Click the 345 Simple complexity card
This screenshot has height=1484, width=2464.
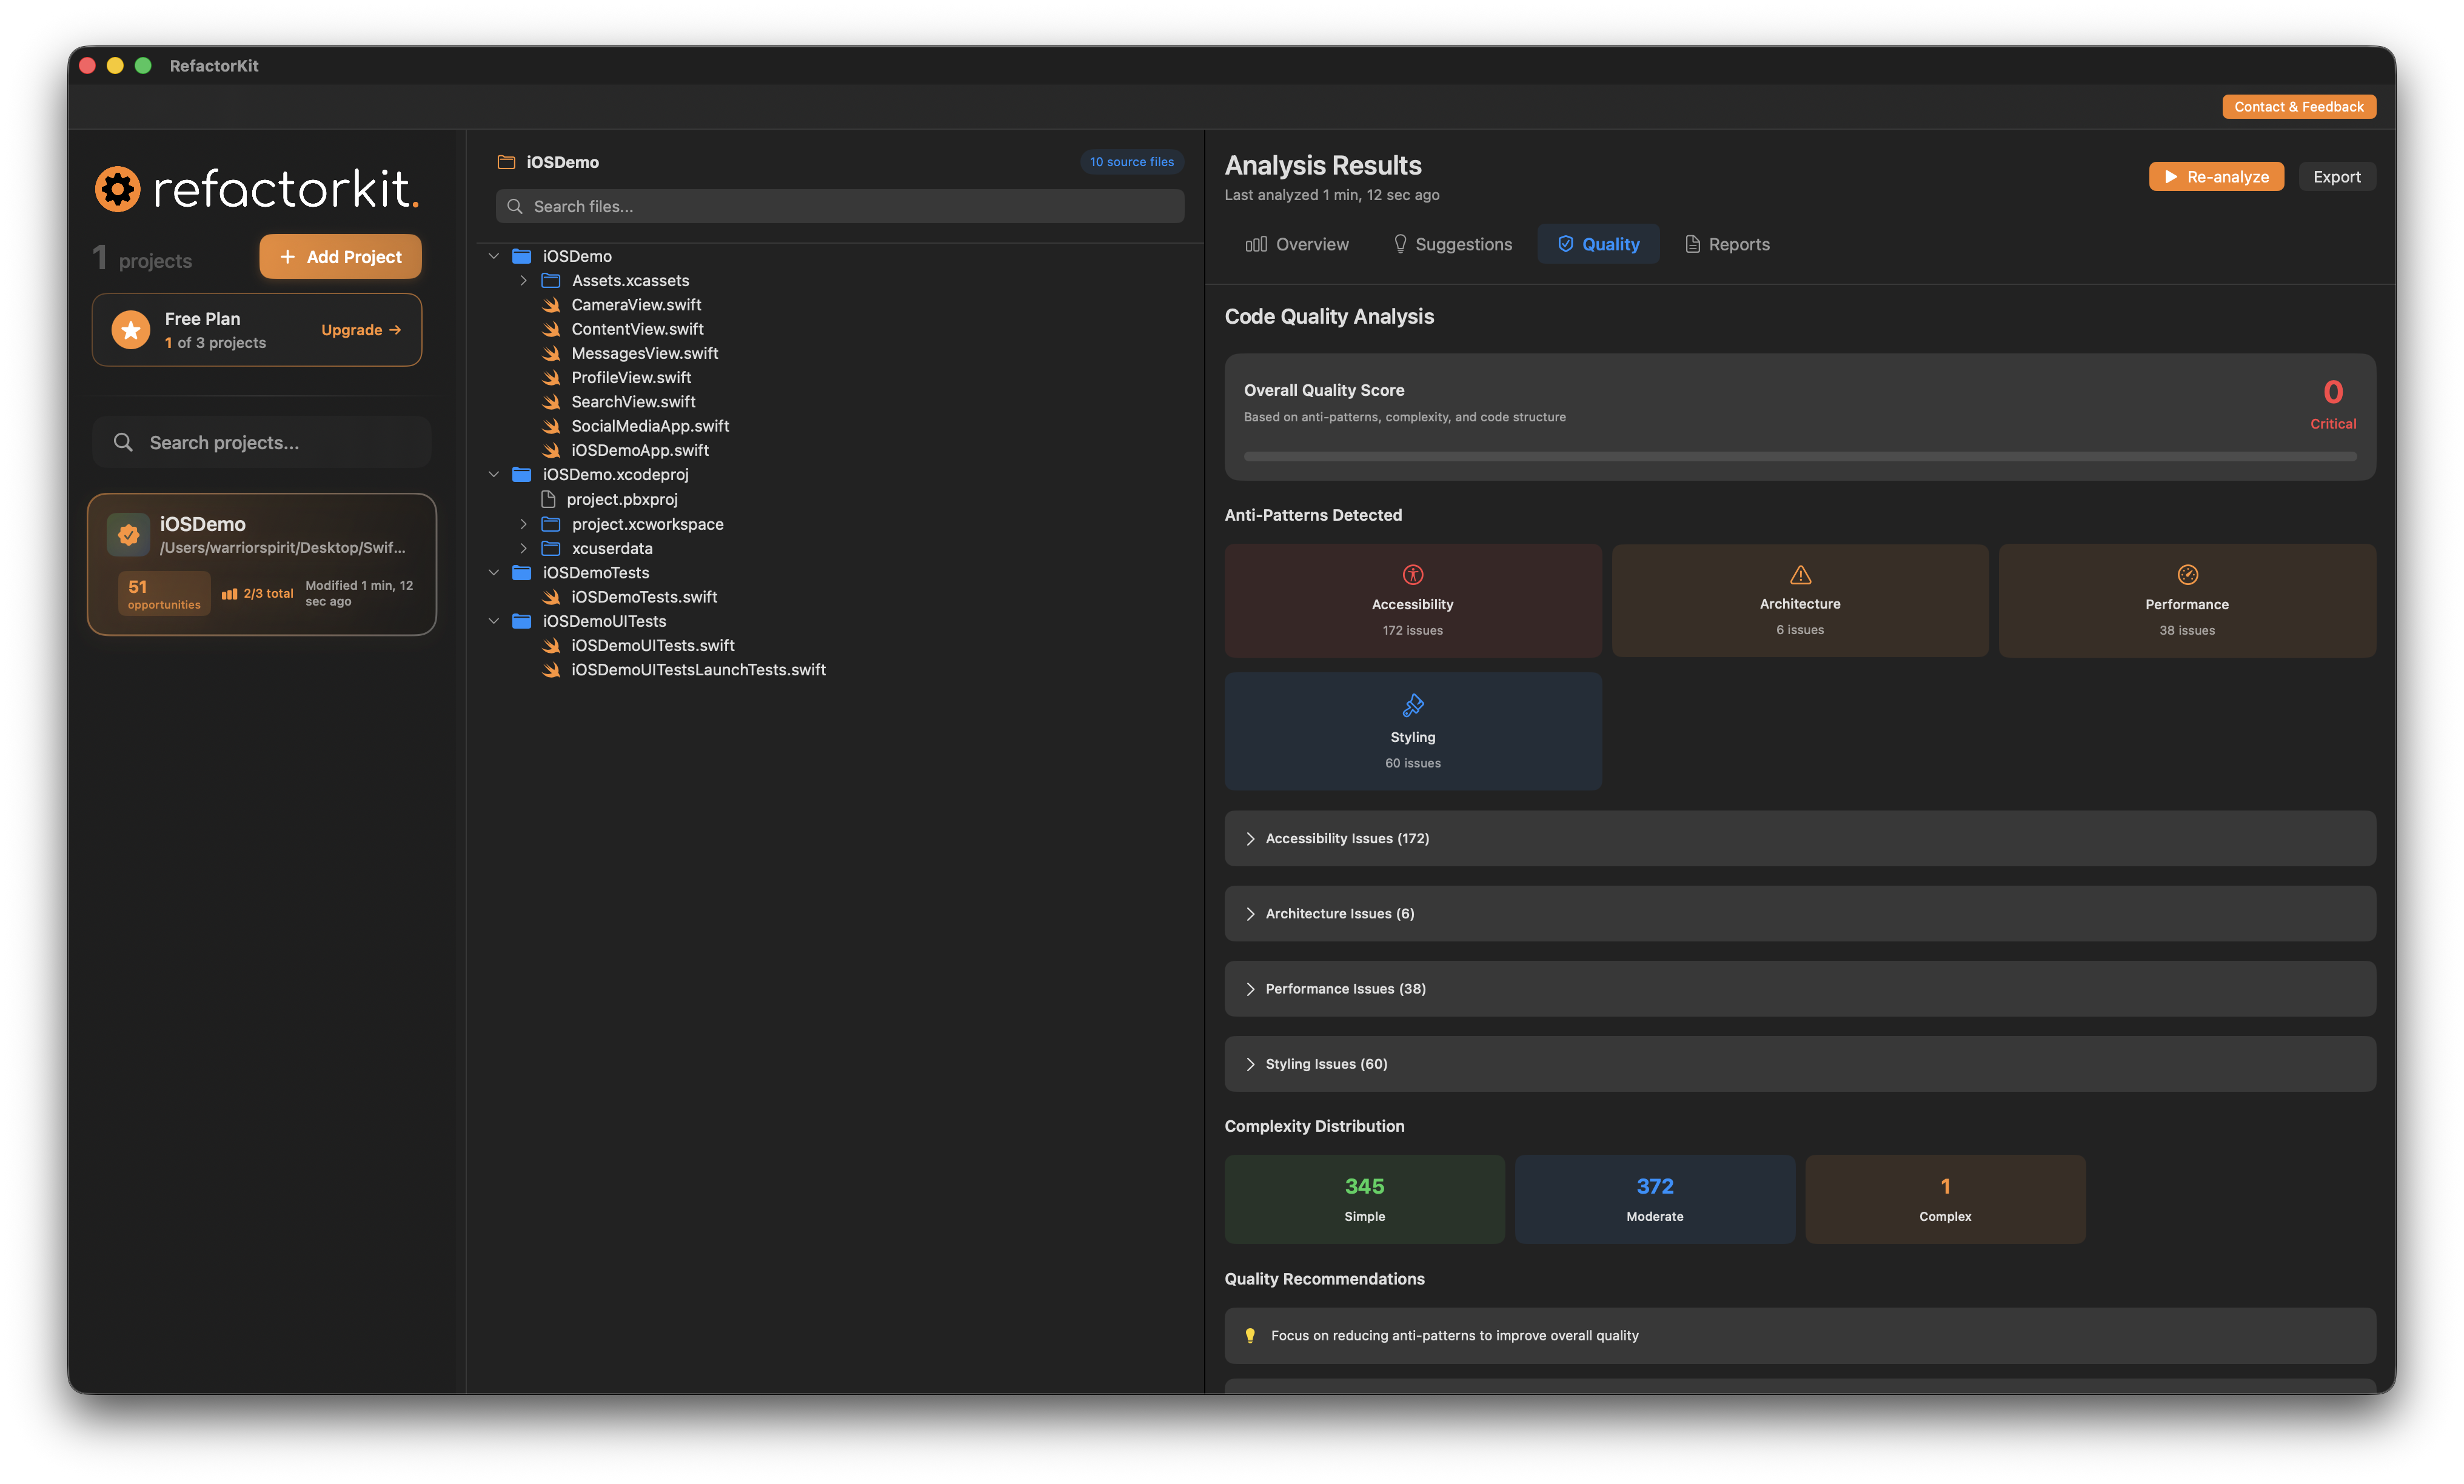(1364, 1199)
